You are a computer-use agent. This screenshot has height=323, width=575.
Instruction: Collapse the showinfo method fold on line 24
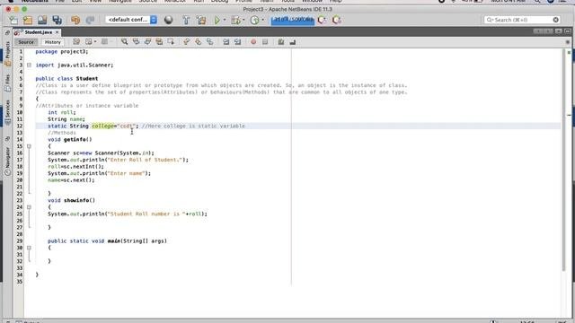(x=29, y=207)
